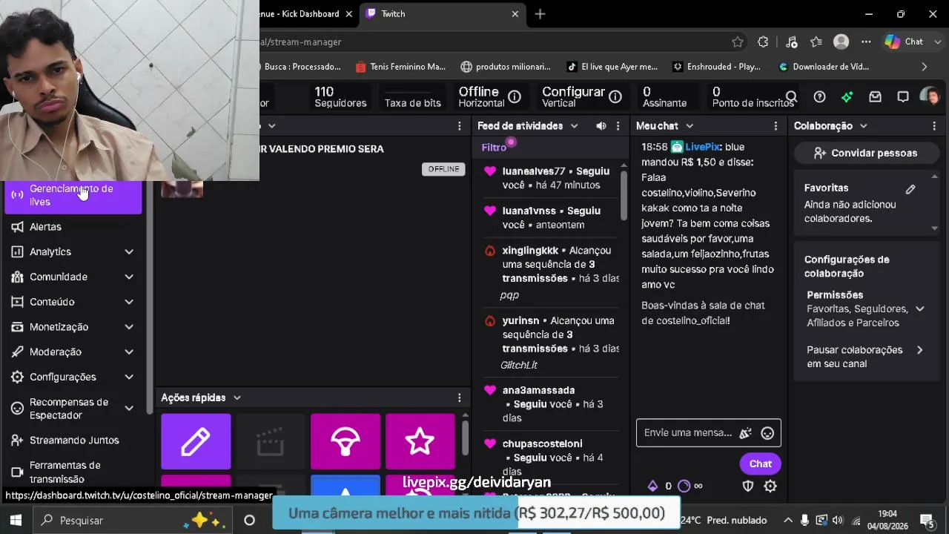Select Gerenciamento de lives in sidebar
Image resolution: width=949 pixels, height=534 pixels.
(x=73, y=195)
